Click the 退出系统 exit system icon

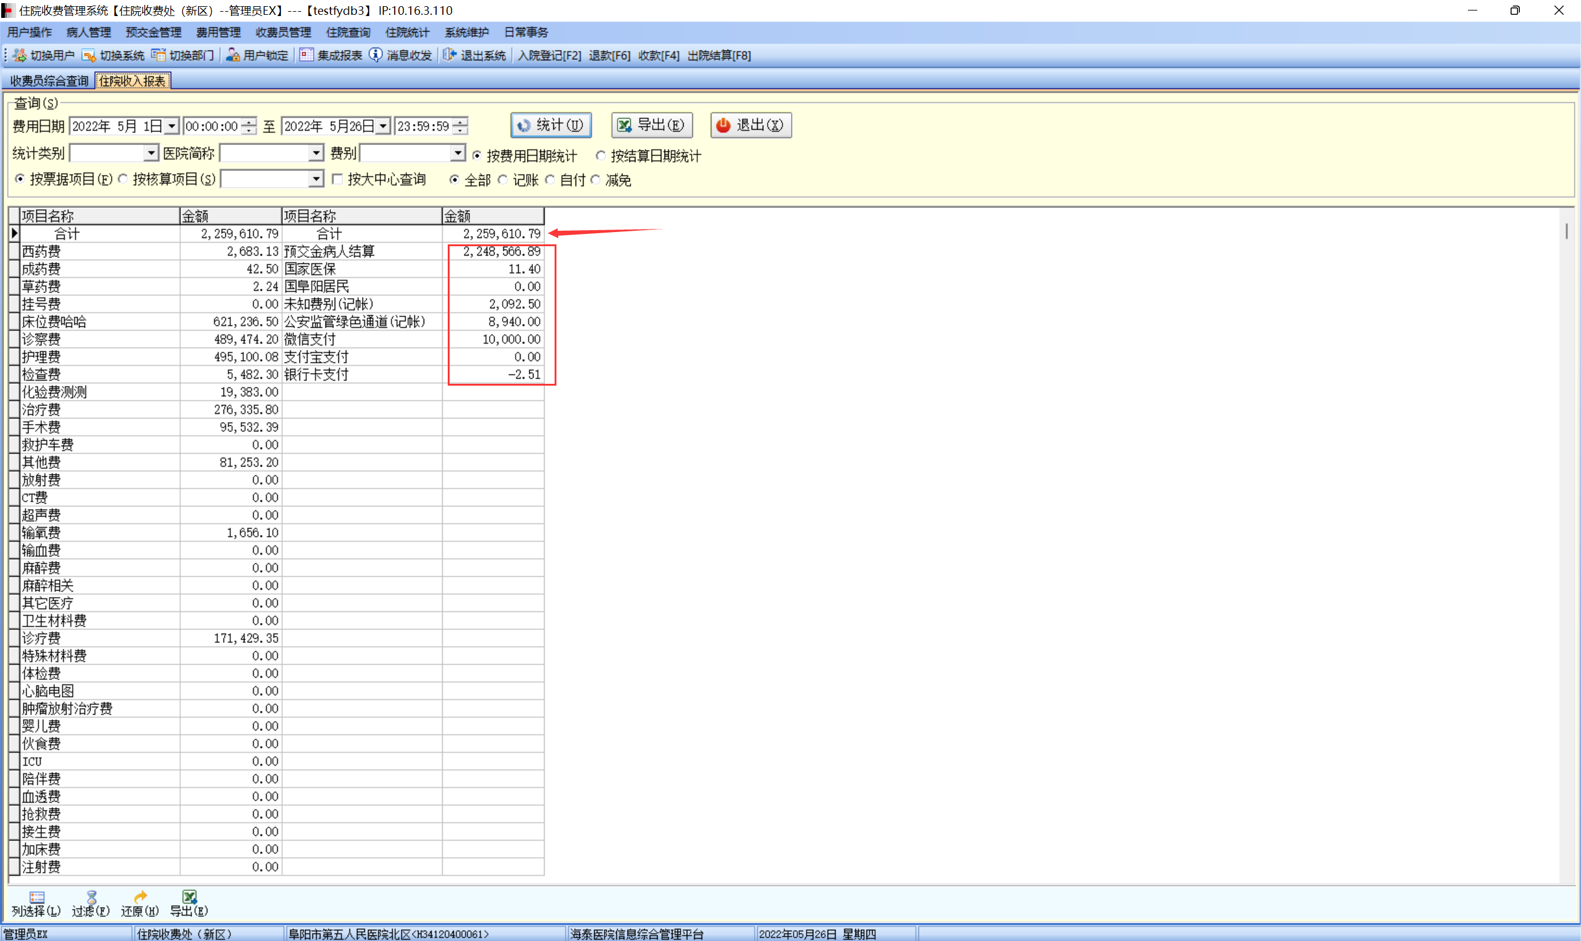(449, 55)
